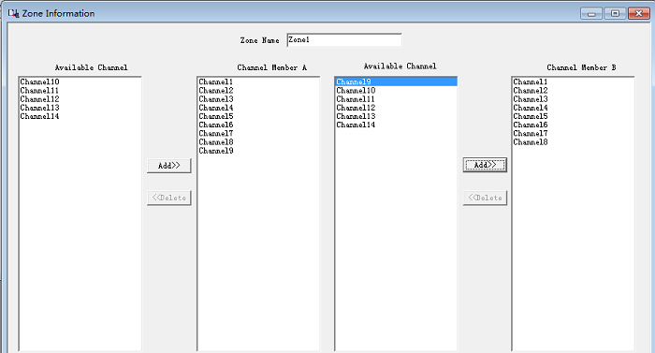Viewport: 655px width, 353px height.
Task: Select highlighted Channel9 in second Available Channel list
Action: point(396,82)
